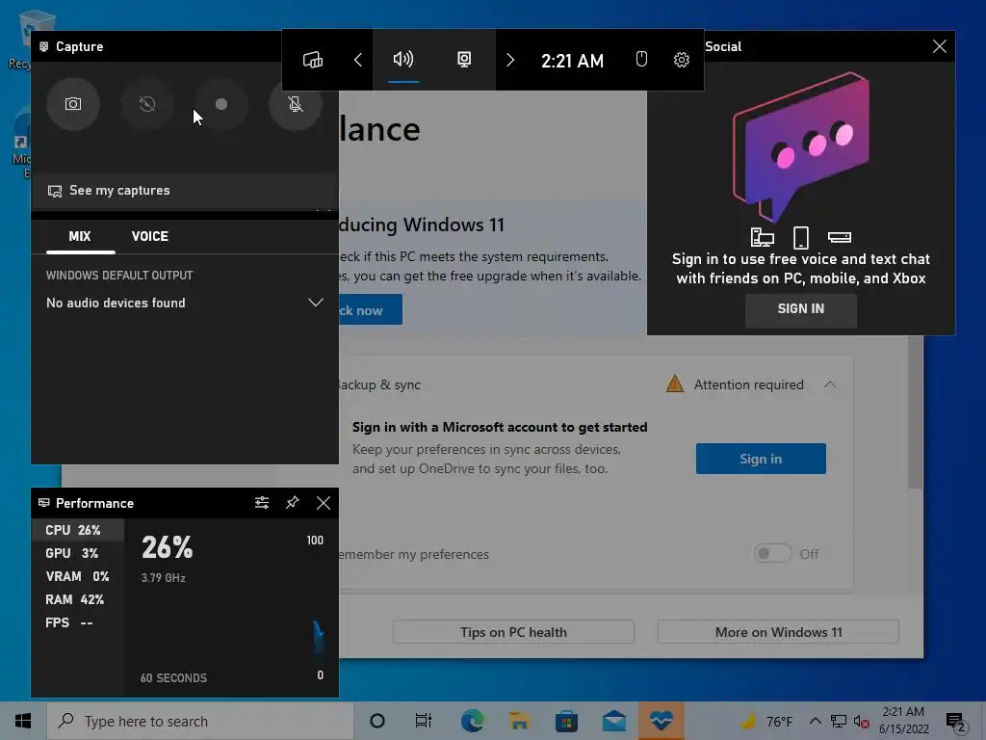Enable click-through with the mouse icon
Viewport: 986px width, 740px height.
point(640,60)
